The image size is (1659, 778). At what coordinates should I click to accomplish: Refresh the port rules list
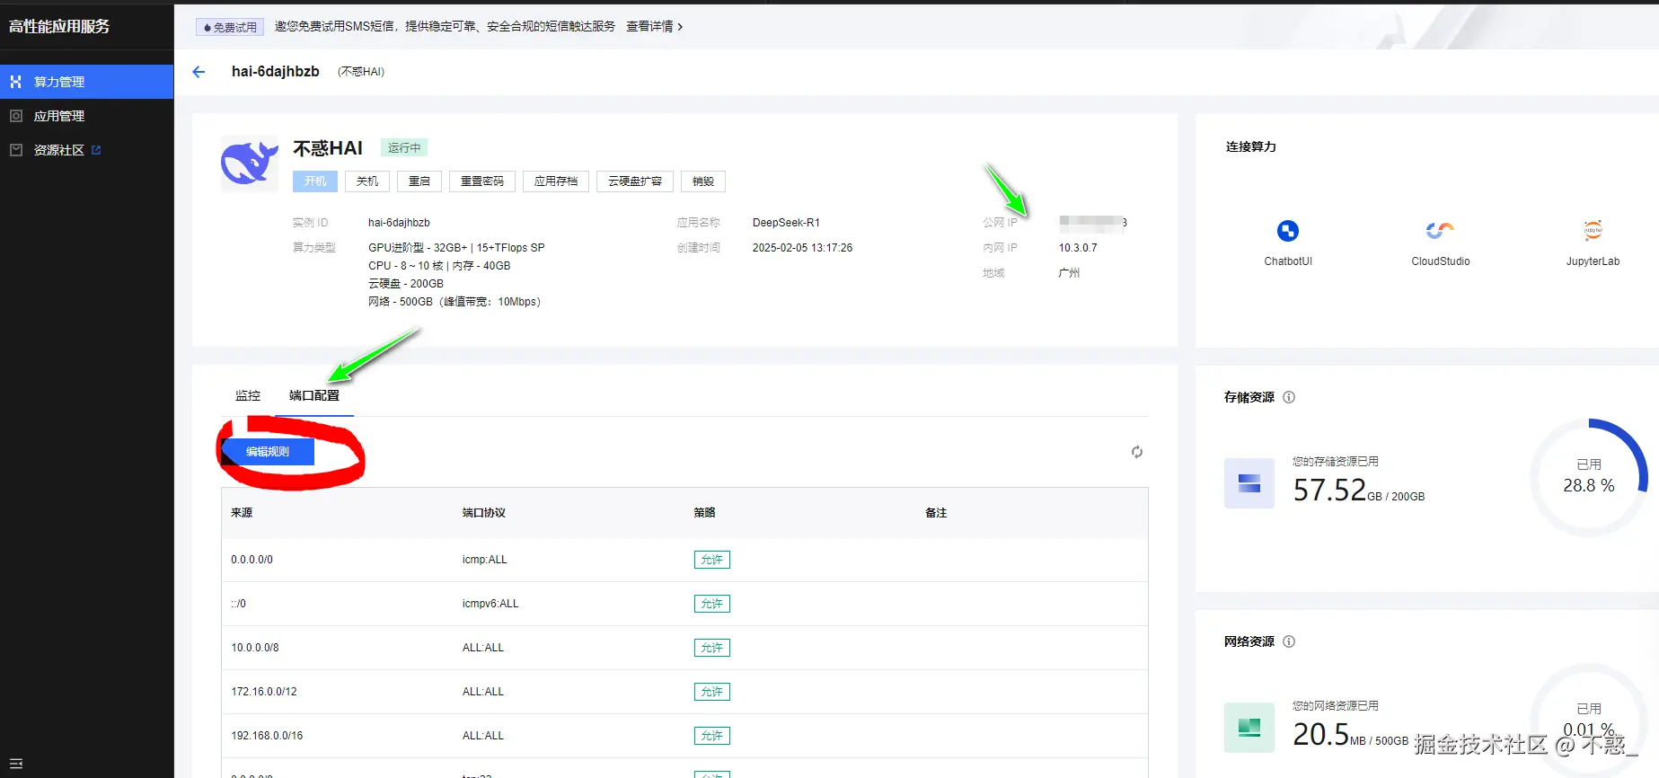click(1137, 452)
